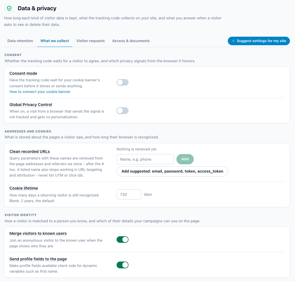Click the ADDRESSES AND COOKIES section label
The height and width of the screenshot is (282, 295).
(28, 131)
